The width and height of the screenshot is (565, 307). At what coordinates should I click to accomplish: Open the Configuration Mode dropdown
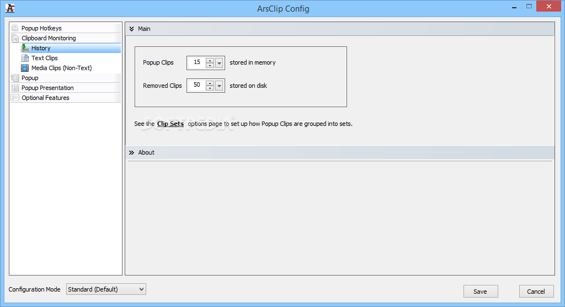click(106, 289)
